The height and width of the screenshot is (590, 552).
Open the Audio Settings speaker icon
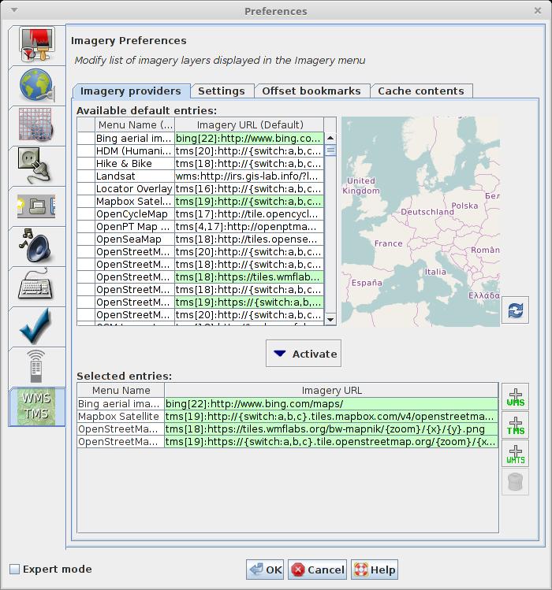(x=36, y=246)
